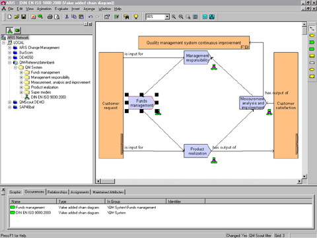Select the Product realization folder in tree

pyautogui.click(x=45, y=87)
